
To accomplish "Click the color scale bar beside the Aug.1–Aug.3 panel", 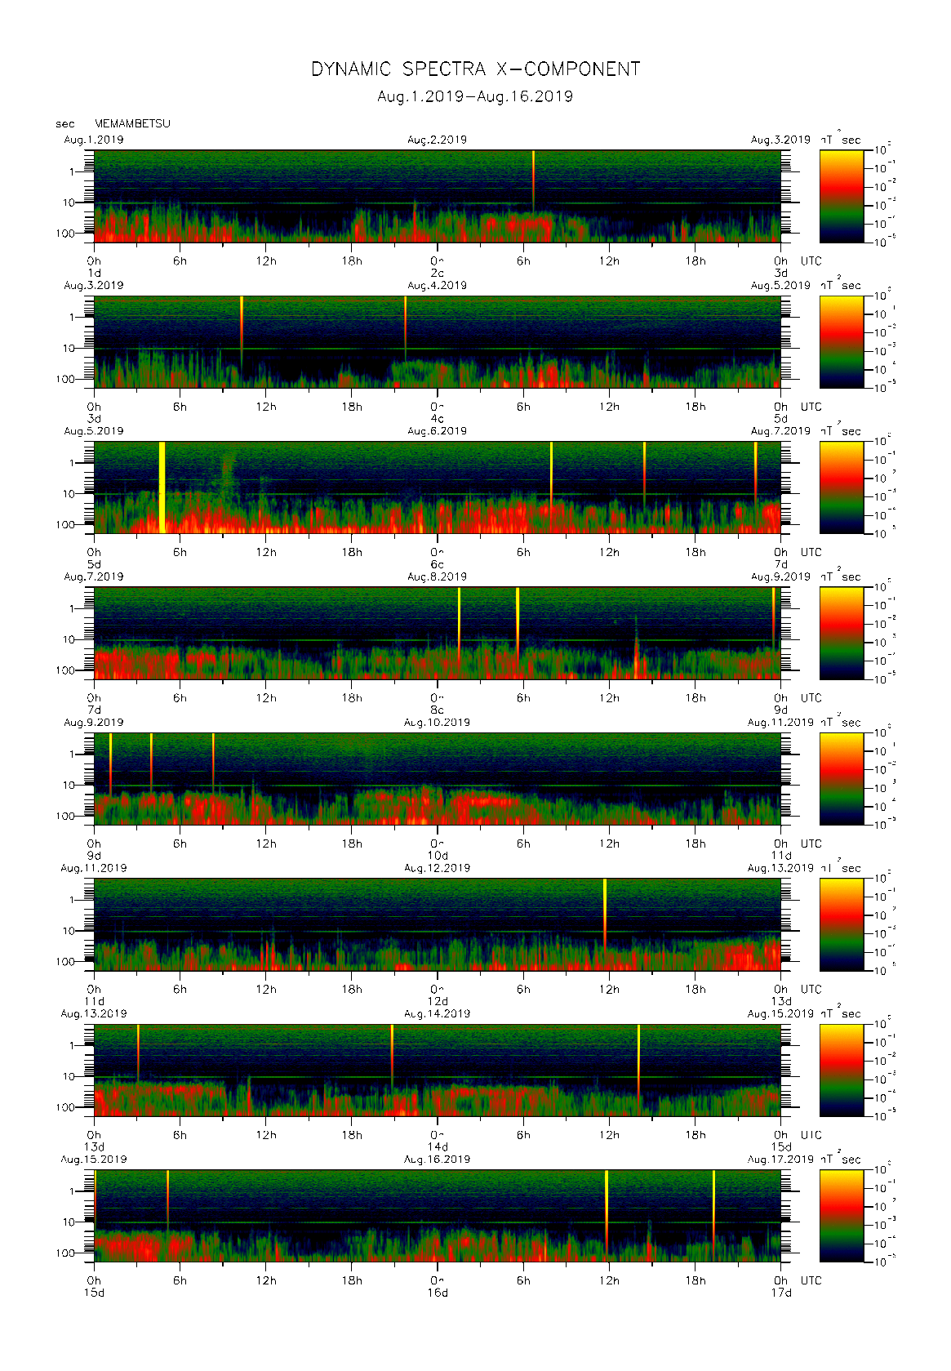I will point(842,196).
